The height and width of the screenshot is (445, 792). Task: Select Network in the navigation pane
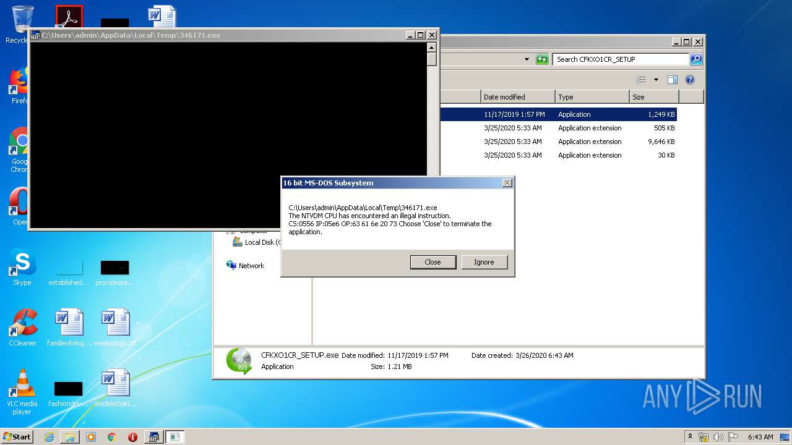[x=246, y=266]
